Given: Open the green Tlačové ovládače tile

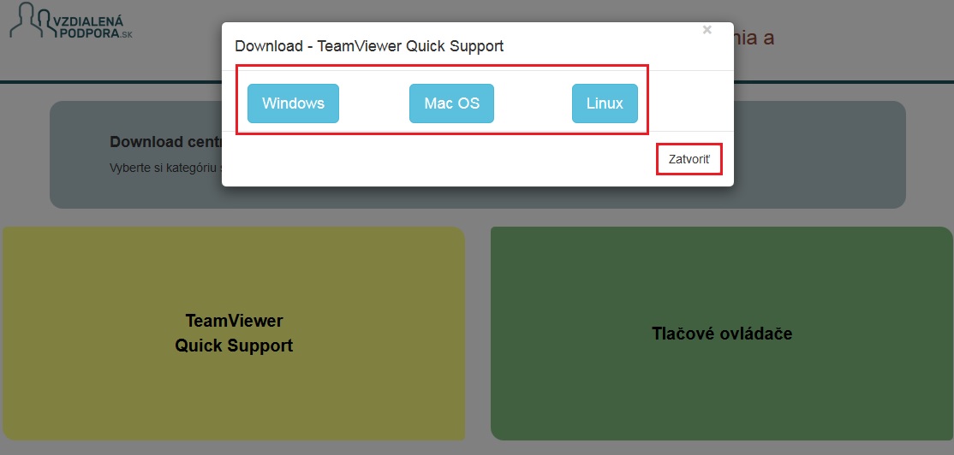Looking at the screenshot, I should pos(721,334).
